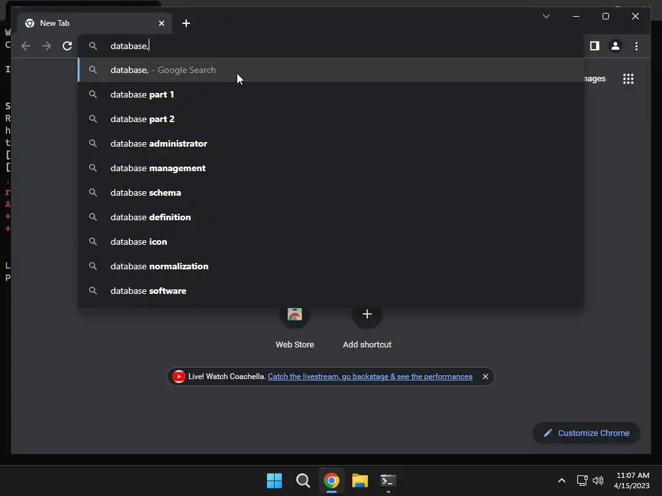Select the database definition suggestion
The image size is (662, 496).
331,217
